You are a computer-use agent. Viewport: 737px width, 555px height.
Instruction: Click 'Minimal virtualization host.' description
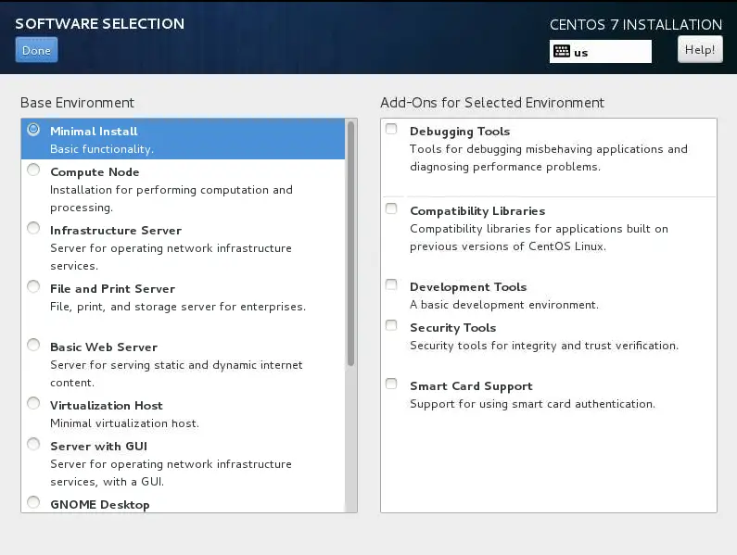point(124,423)
